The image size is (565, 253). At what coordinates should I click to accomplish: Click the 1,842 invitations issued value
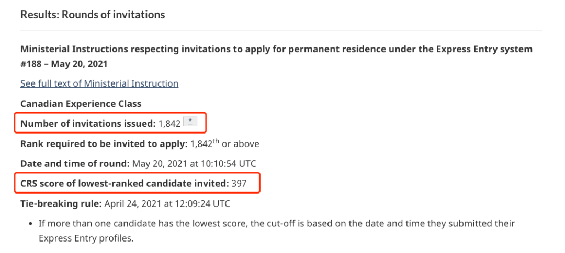[x=169, y=124]
